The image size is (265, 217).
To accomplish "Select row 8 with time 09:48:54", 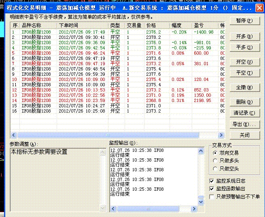I will [118, 69].
